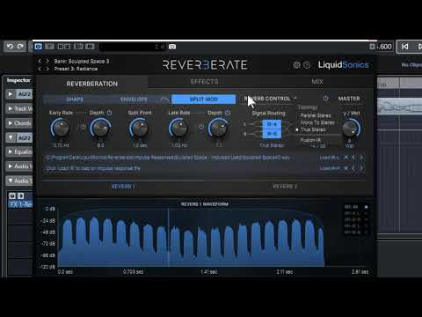Open the SHAPE sub-tab

[75, 100]
